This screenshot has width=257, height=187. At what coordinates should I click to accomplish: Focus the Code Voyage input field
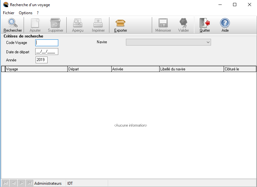(x=47, y=43)
